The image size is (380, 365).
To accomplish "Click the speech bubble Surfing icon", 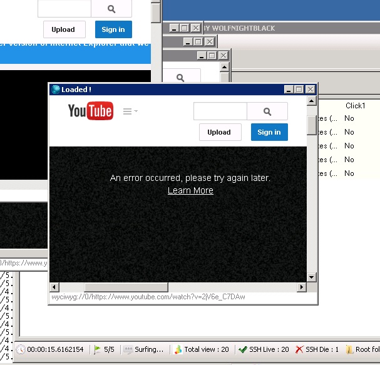I will pyautogui.click(x=128, y=349).
